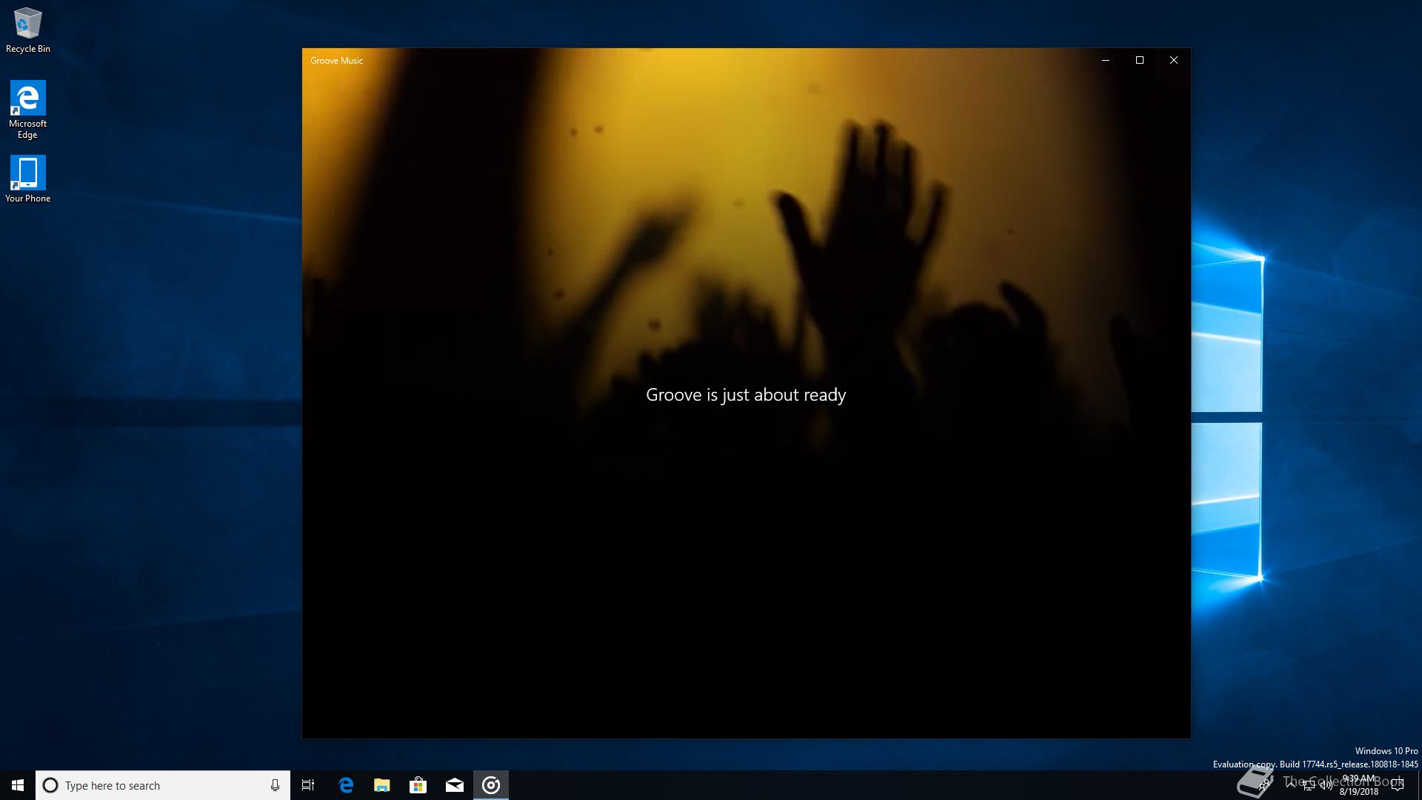1422x800 pixels.
Task: Click the Cortana circle icon in search box
Action: tap(50, 785)
